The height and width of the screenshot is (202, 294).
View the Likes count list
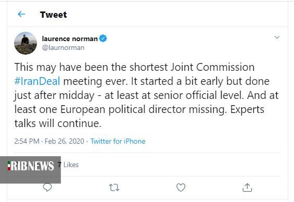coord(68,165)
